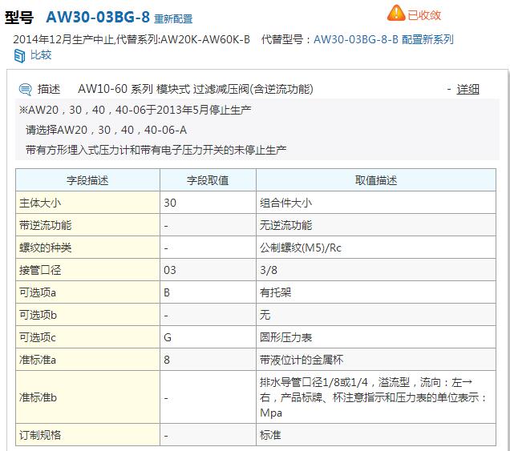
Task: Click the 取值描述 column header
Action: [376, 180]
